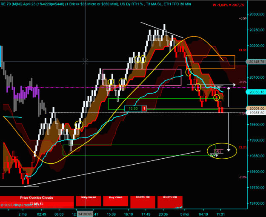The image size is (266, 217).
Task: Click the 19950,00 price axis label
Action: pos(257,125)
